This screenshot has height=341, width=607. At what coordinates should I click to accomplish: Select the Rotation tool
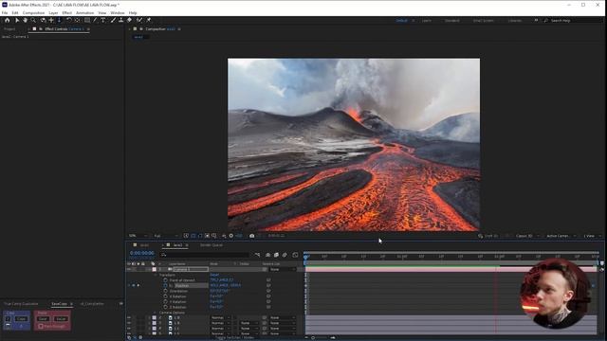(69, 20)
